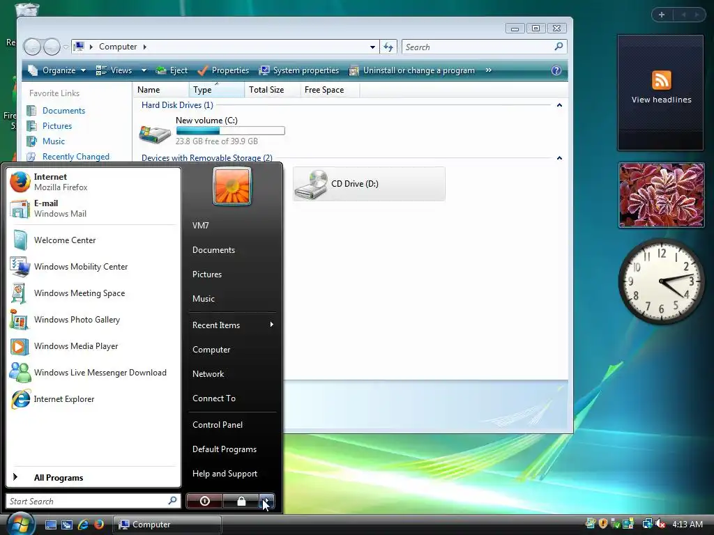Open the Views dropdown arrow
Screen dimensions: 714x535
[x=144, y=70]
